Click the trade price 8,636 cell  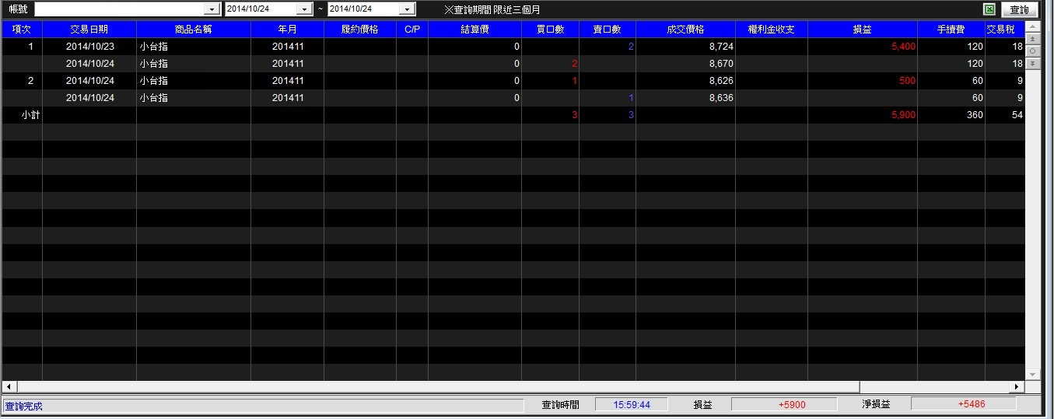(685, 98)
